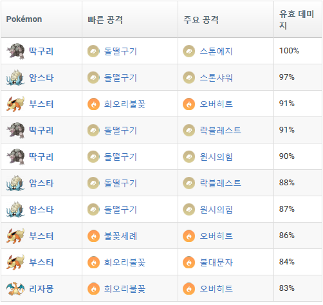
Task: Click the 부스터 sprite in the 86% row
Action: pyautogui.click(x=15, y=236)
